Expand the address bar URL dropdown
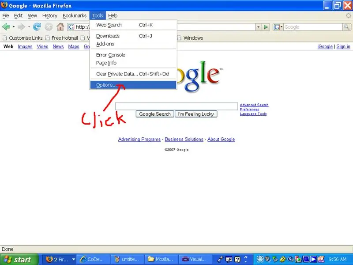353x265 pixels. pyautogui.click(x=259, y=27)
